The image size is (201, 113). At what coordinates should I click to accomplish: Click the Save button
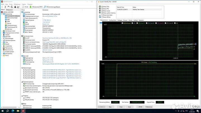click(x=130, y=107)
